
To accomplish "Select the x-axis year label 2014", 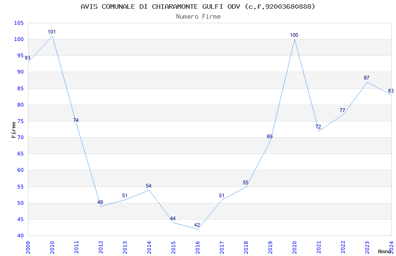I will click(x=149, y=247).
